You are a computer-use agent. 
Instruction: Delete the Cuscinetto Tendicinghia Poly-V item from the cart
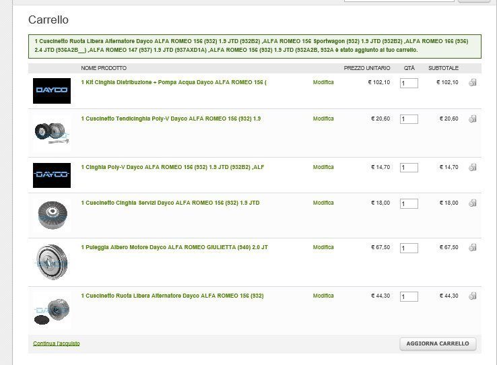[473, 119]
